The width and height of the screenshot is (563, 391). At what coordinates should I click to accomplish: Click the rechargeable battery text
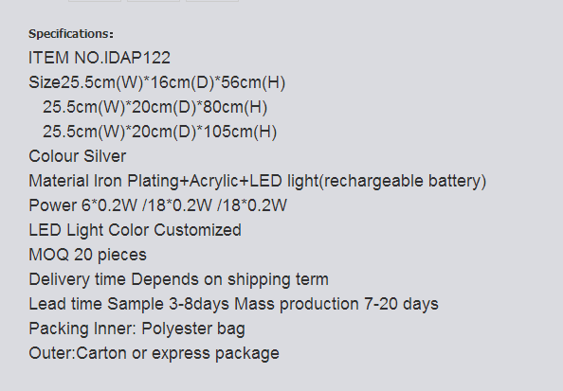(x=403, y=181)
